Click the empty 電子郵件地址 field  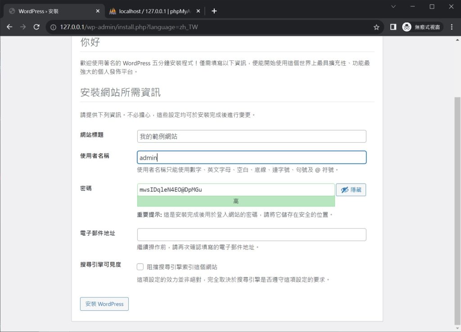(x=252, y=234)
